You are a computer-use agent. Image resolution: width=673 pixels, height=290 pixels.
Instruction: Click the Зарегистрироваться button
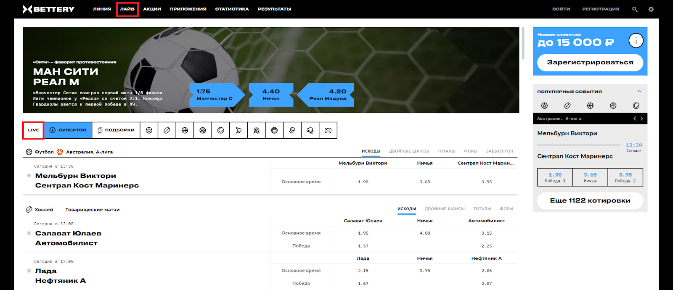click(x=590, y=62)
